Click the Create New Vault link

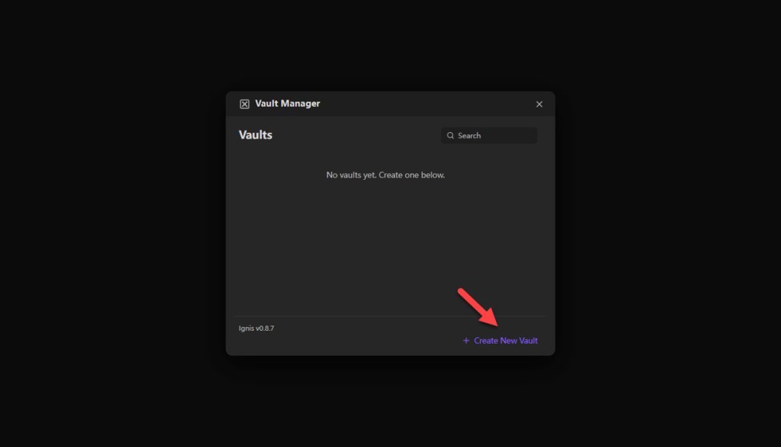coord(500,341)
